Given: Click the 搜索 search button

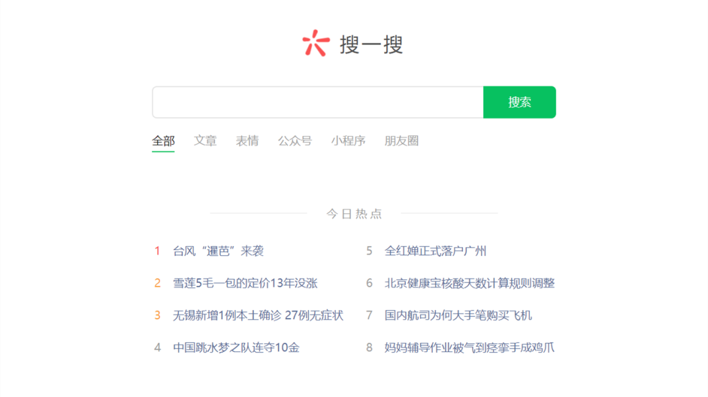Looking at the screenshot, I should point(519,102).
